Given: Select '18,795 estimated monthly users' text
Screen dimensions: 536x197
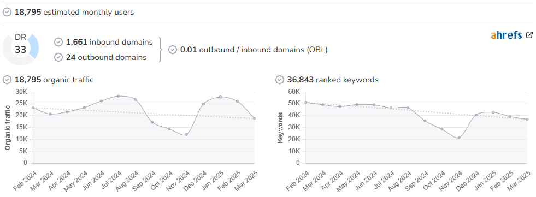Looking at the screenshot, I should click(74, 13).
